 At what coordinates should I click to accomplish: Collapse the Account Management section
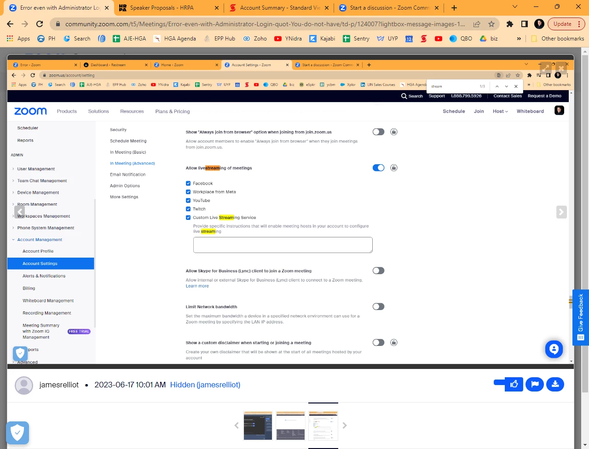coord(40,240)
